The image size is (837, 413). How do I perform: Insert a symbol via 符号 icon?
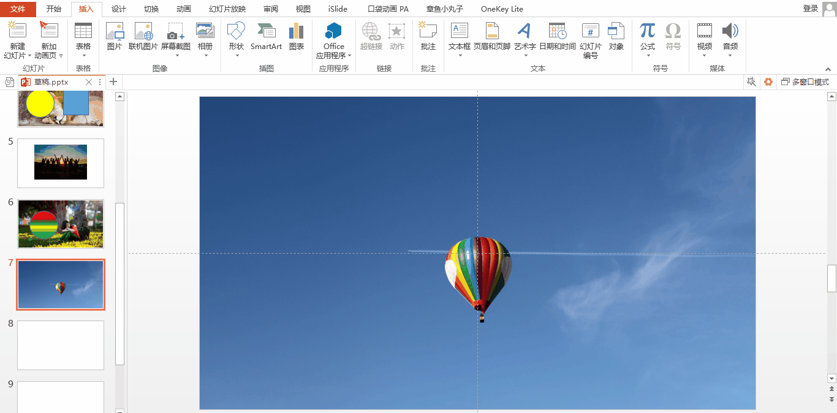pyautogui.click(x=673, y=31)
